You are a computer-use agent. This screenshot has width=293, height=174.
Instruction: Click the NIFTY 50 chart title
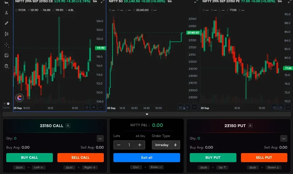115,1
